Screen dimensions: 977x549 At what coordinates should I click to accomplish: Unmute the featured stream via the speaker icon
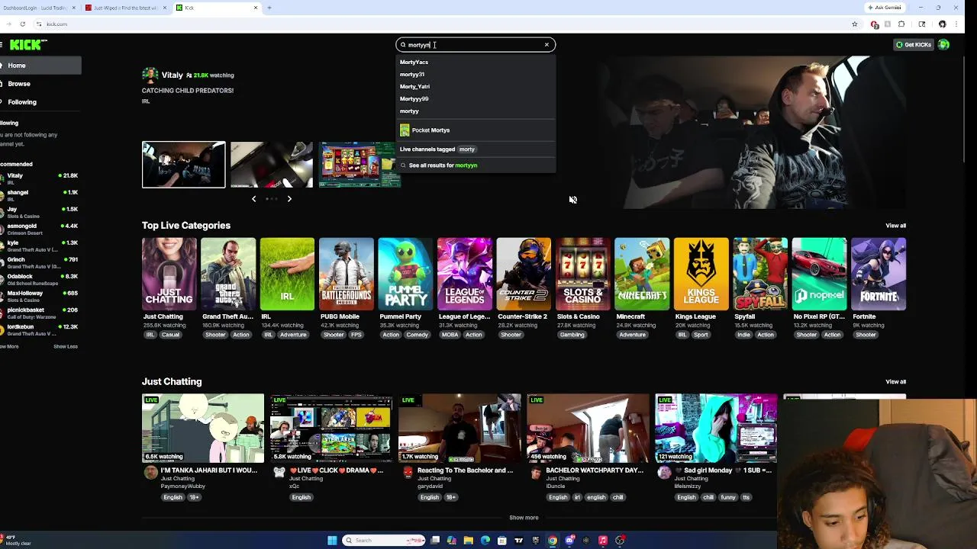point(572,200)
